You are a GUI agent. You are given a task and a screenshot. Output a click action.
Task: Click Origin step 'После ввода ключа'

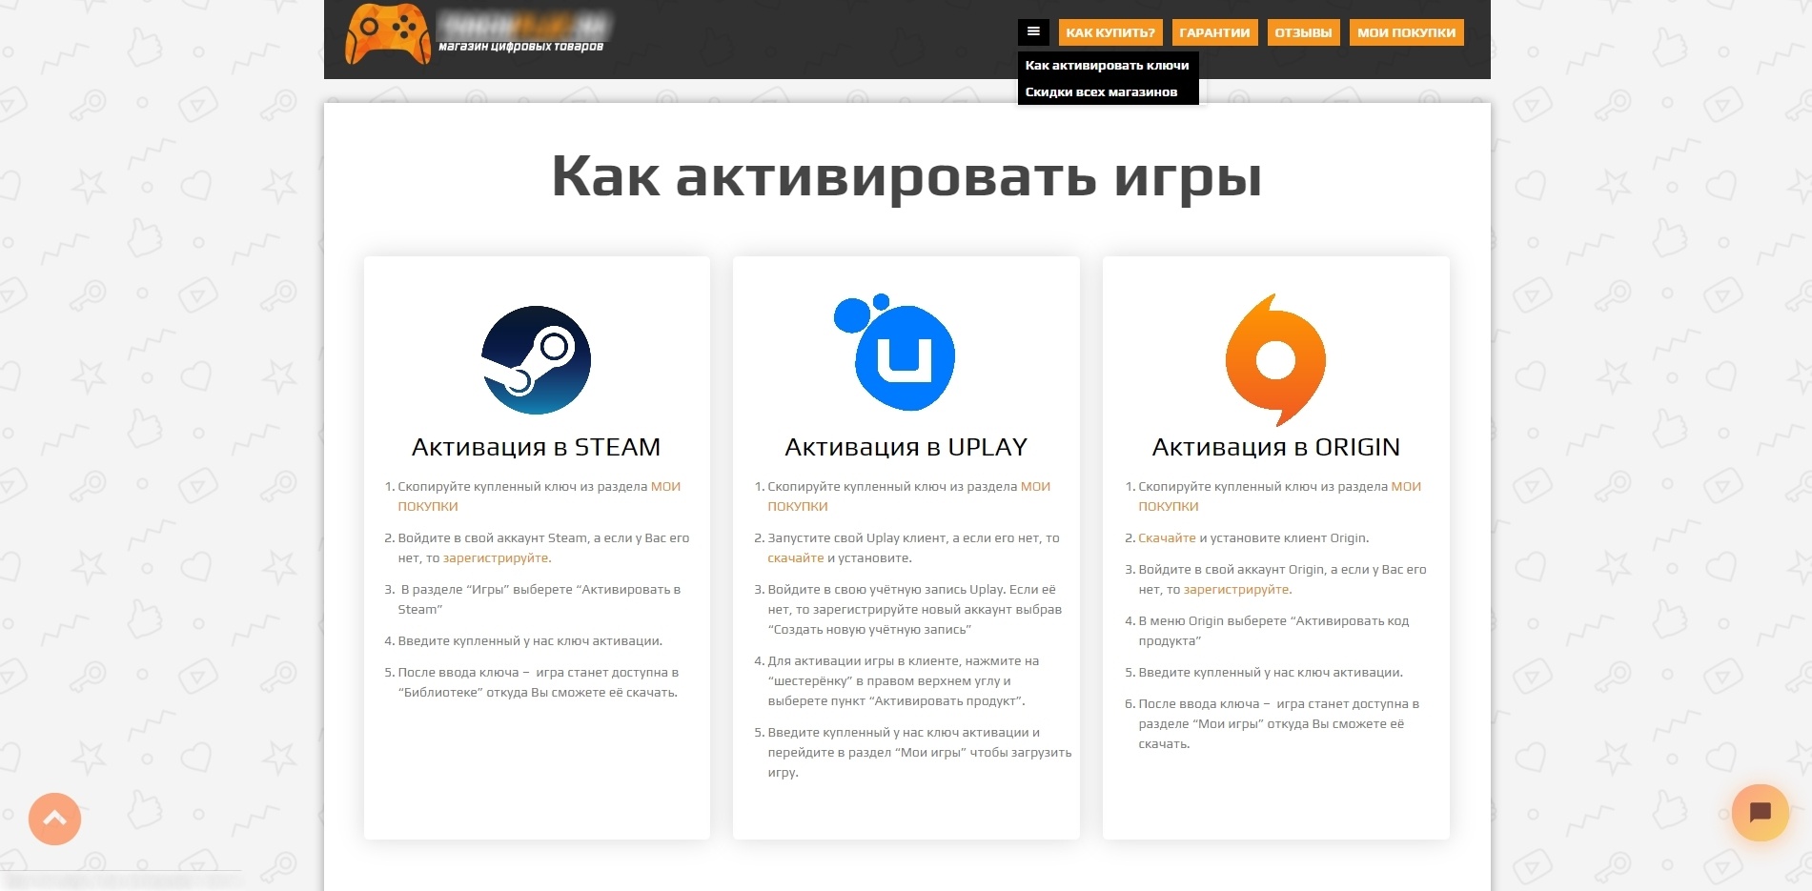(x=1279, y=724)
